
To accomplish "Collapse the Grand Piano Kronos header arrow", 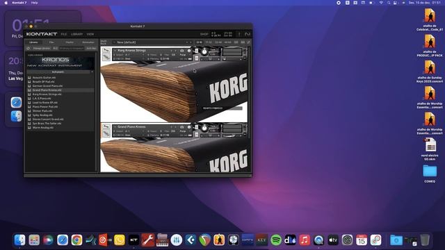I will [x=115, y=126].
